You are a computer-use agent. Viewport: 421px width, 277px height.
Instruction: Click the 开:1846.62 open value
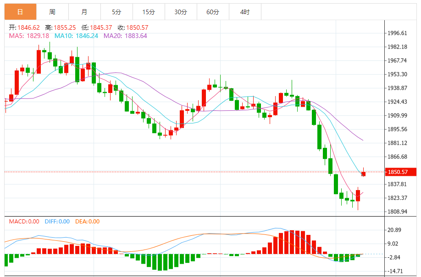(24, 27)
